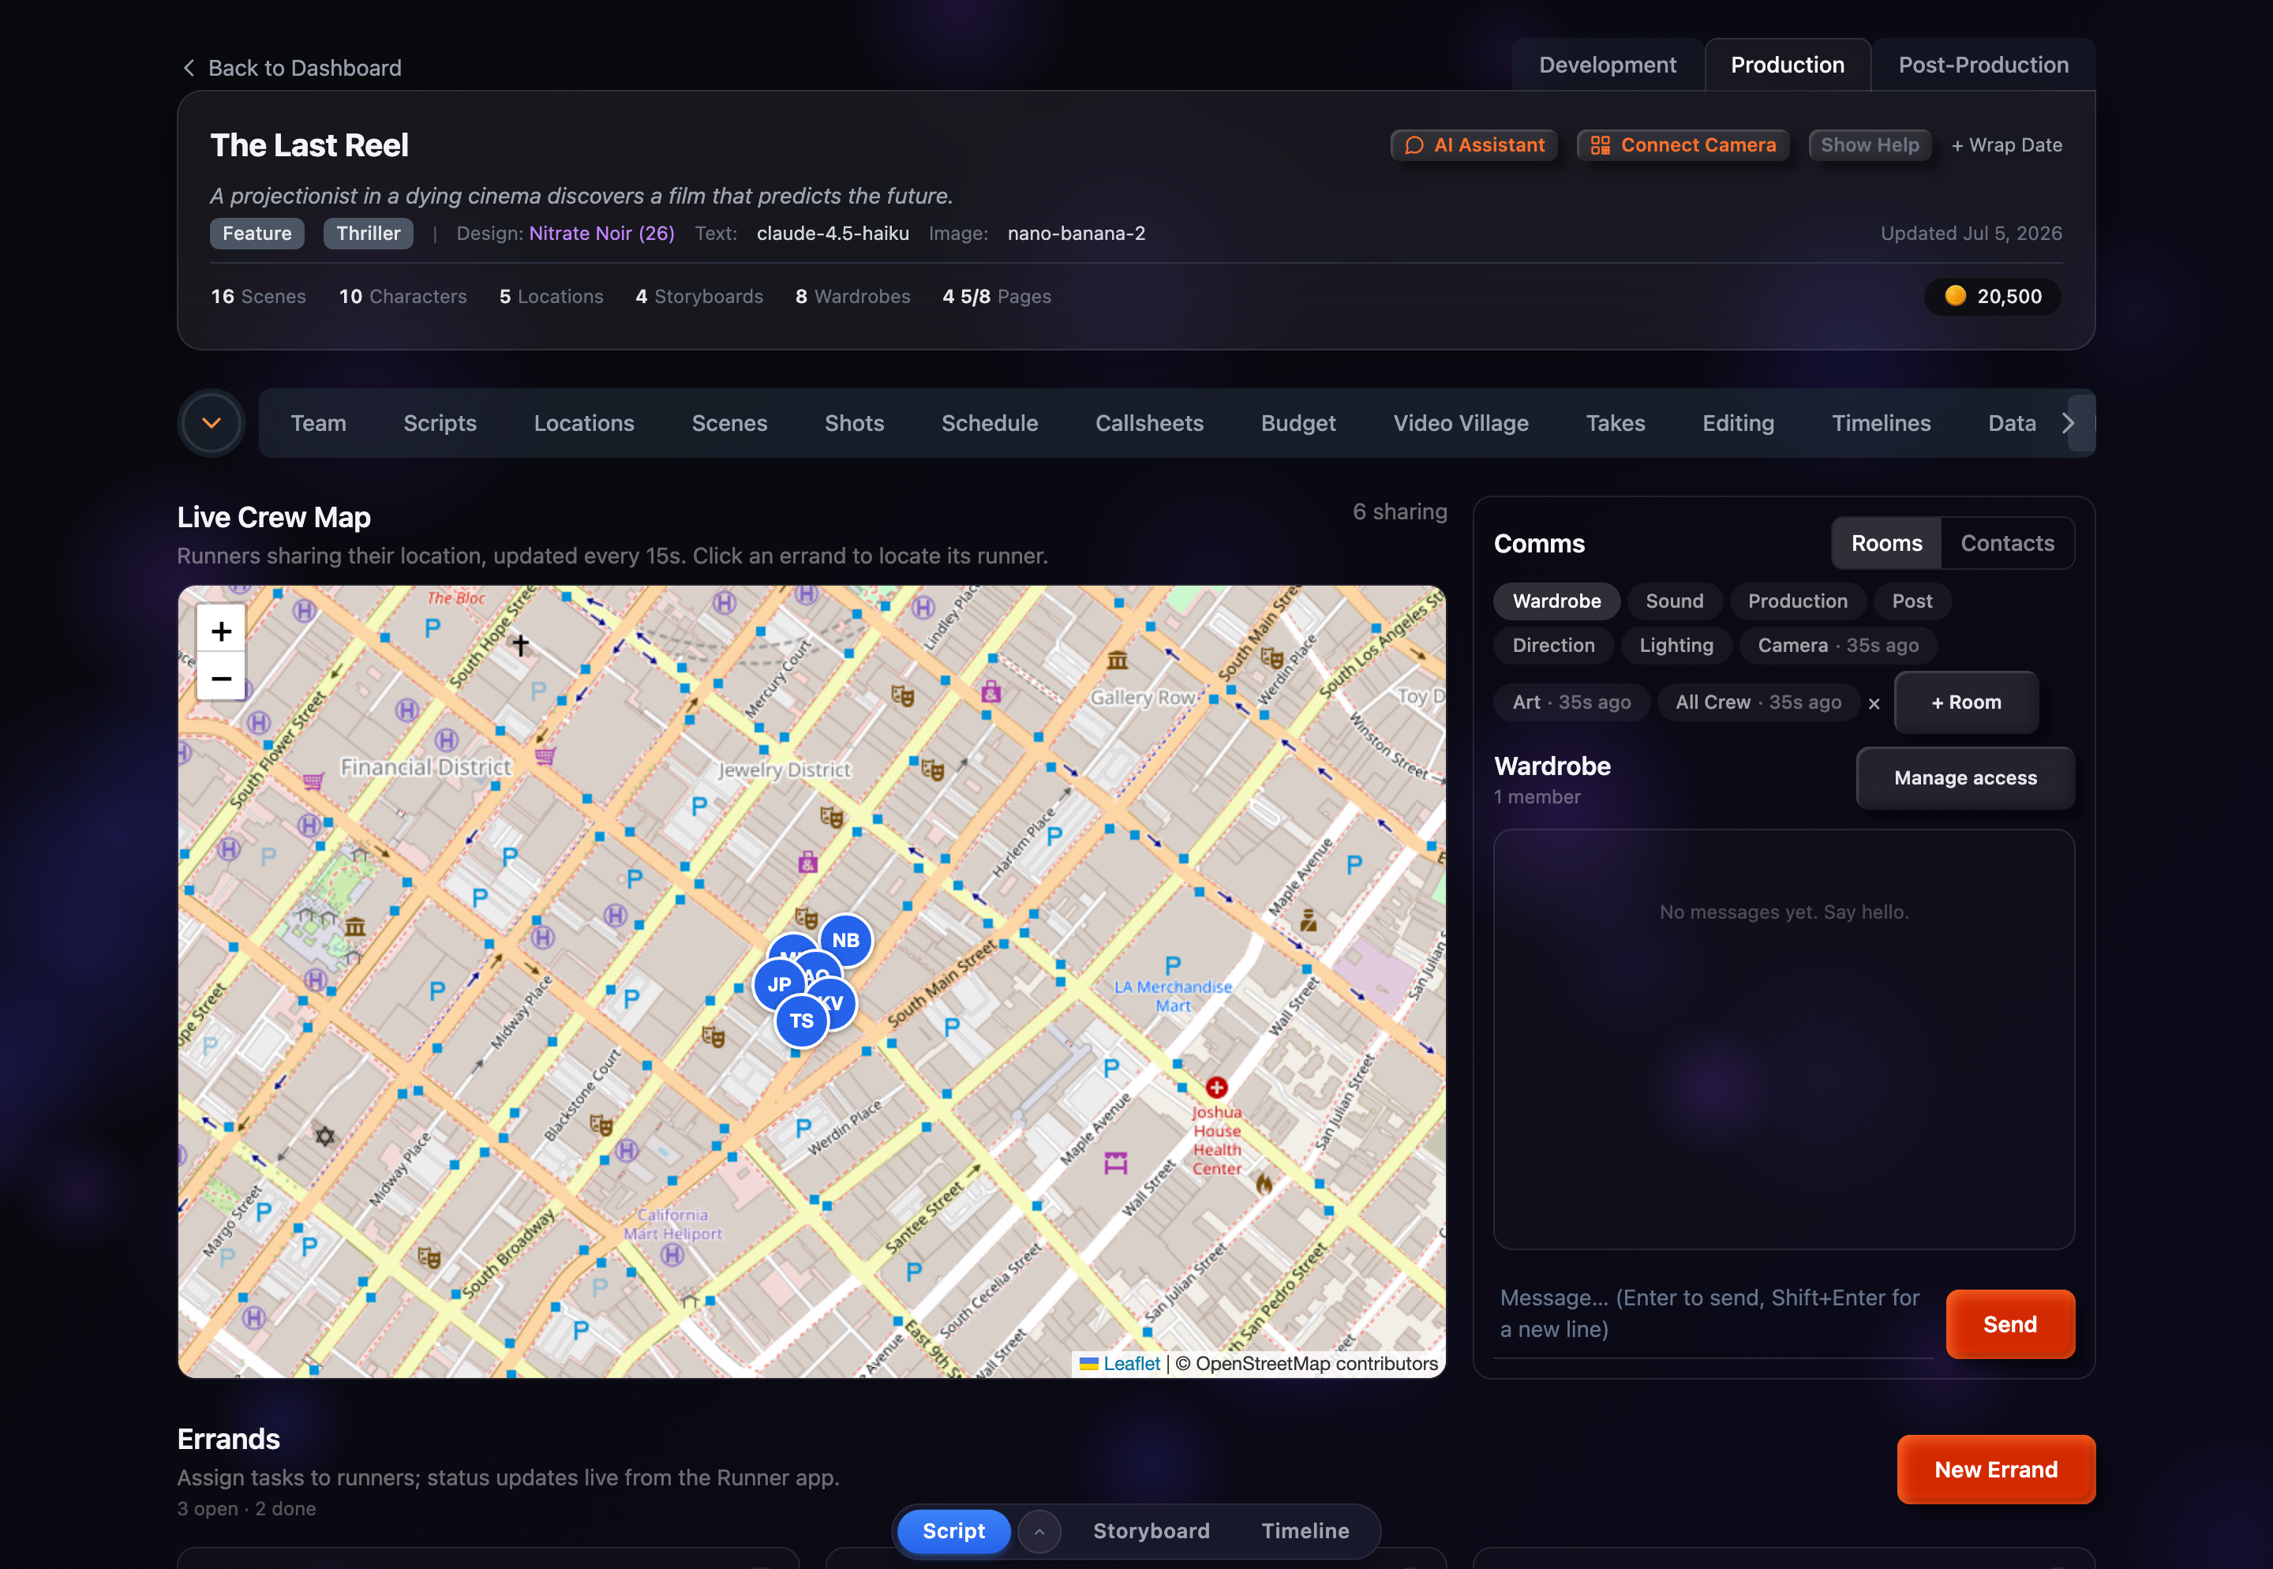Image resolution: width=2273 pixels, height=1569 pixels.
Task: Select the TS runner marker
Action: (801, 1020)
